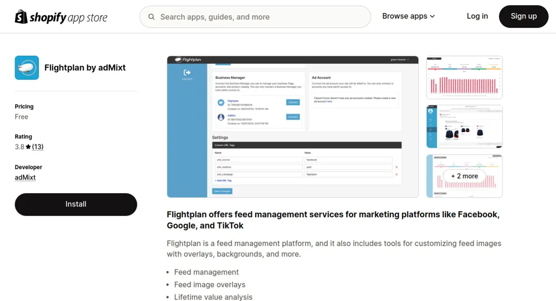Screen dimensions: 556x301
Task: Click the Free pricing value
Action: click(x=21, y=117)
